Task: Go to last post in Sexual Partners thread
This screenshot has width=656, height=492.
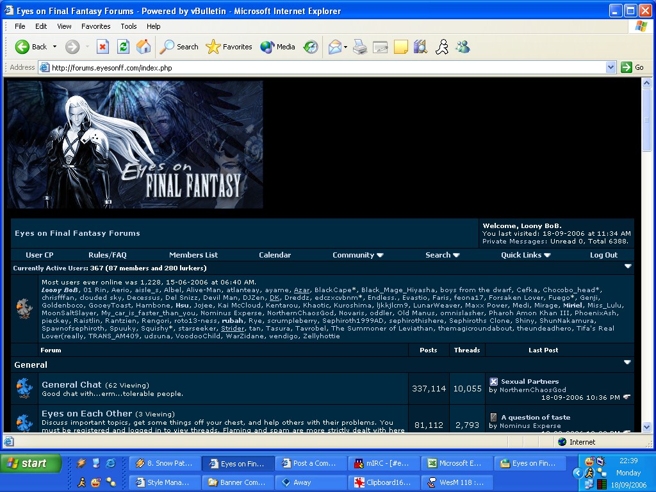Action: pos(627,397)
